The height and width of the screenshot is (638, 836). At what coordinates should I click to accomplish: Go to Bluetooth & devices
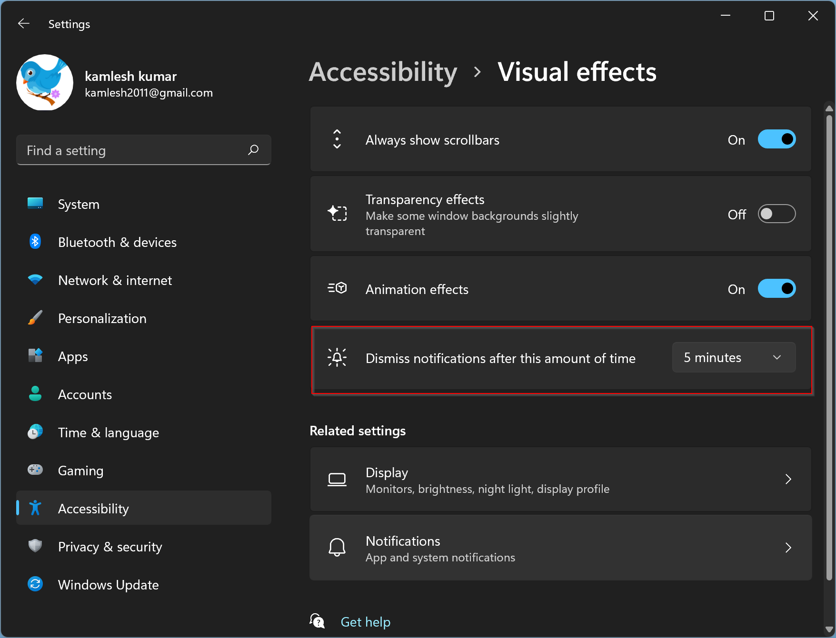point(144,242)
